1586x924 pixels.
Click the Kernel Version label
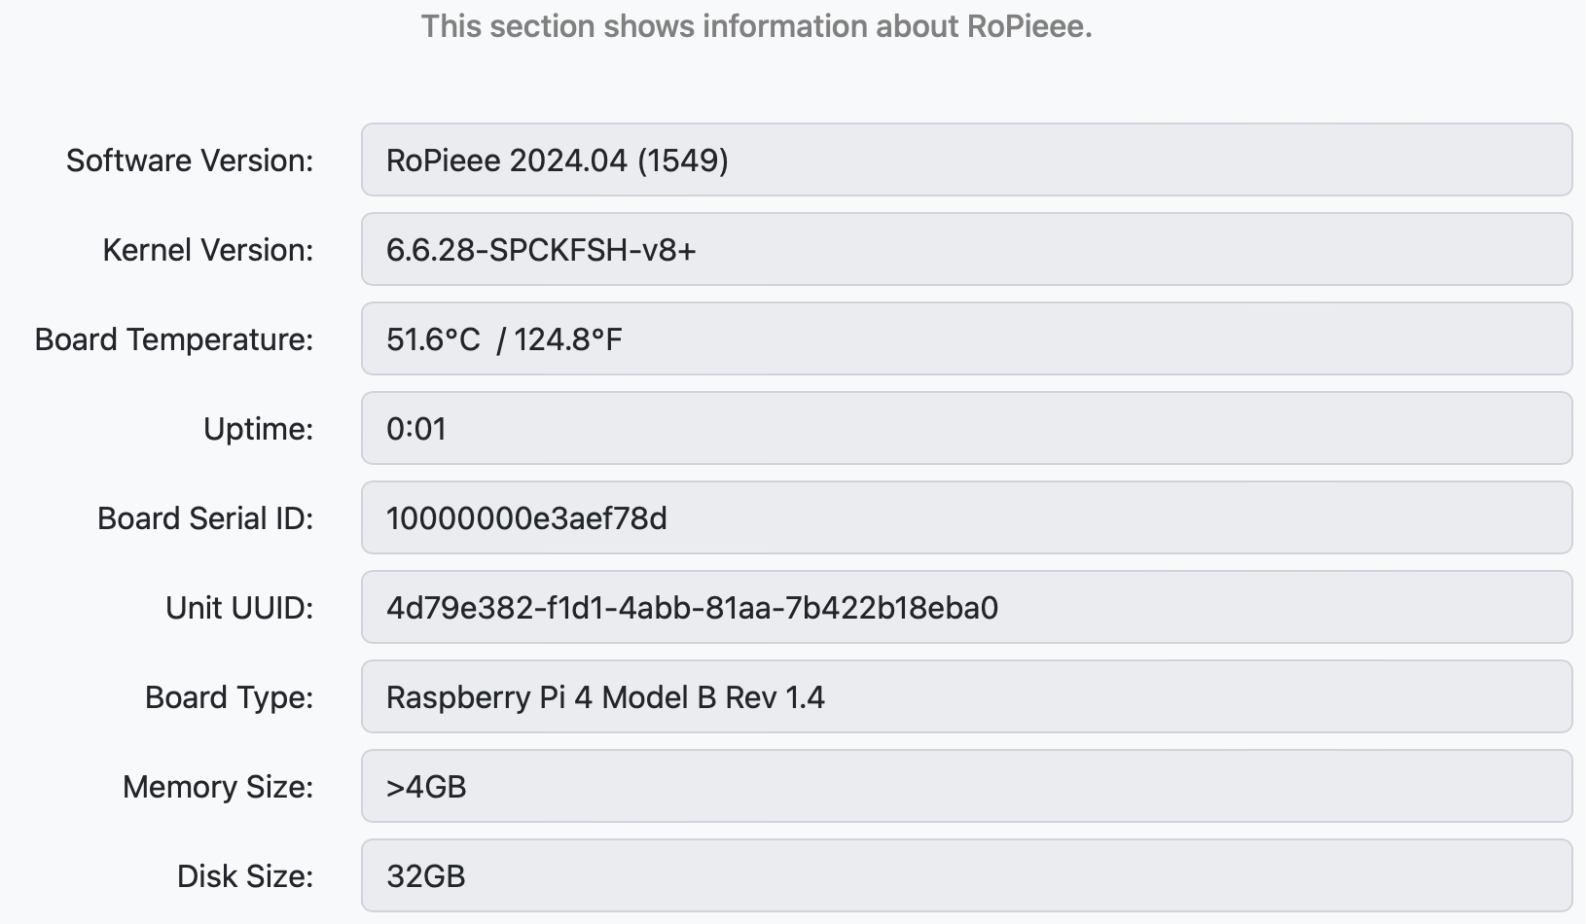pos(208,250)
